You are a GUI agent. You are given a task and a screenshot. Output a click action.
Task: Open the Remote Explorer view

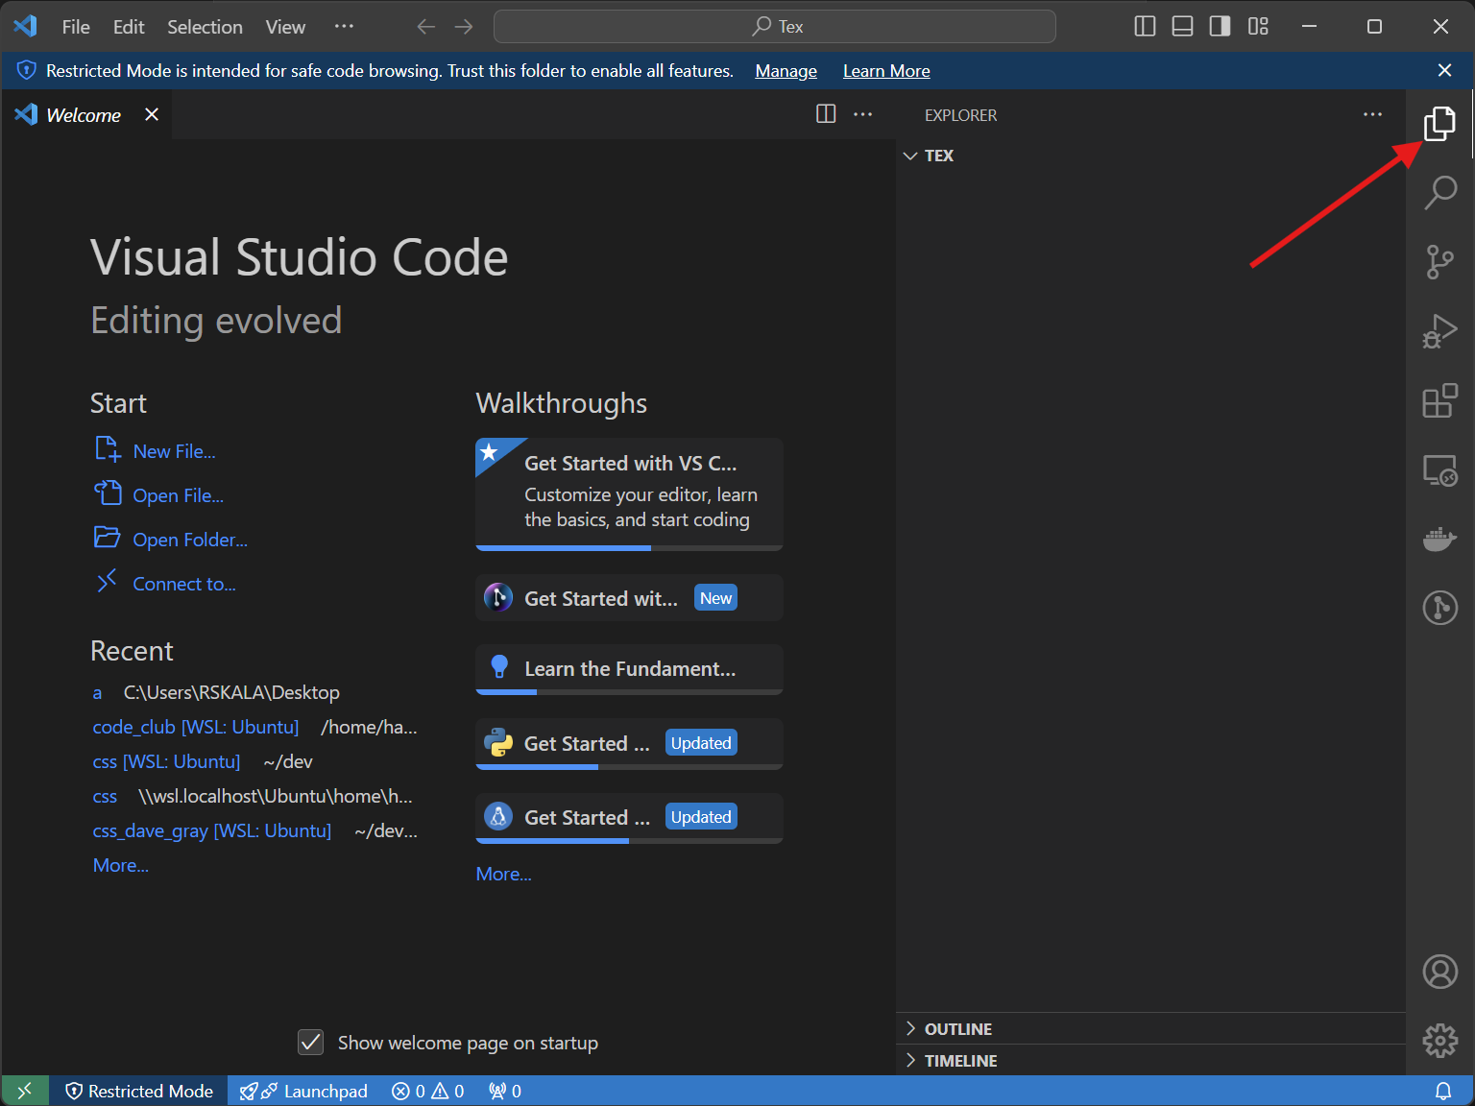1439,470
